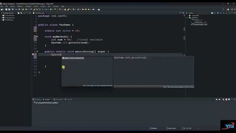The width and height of the screenshot is (236, 133).
Task: Click the Debug bug toolbar icon
Action: coord(46,9)
